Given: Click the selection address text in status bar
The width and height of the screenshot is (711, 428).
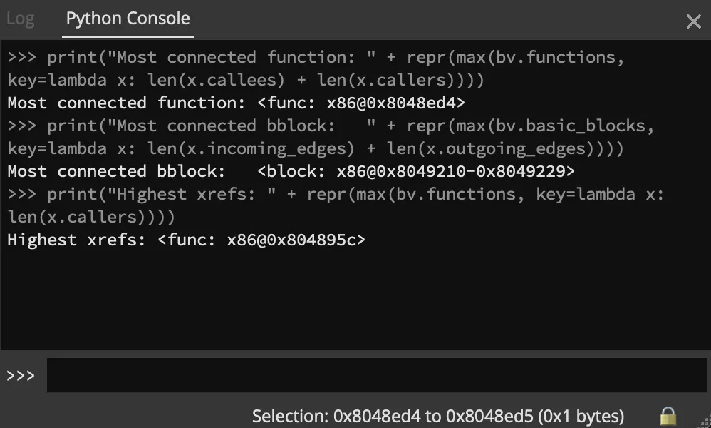Looking at the screenshot, I should 437,416.
